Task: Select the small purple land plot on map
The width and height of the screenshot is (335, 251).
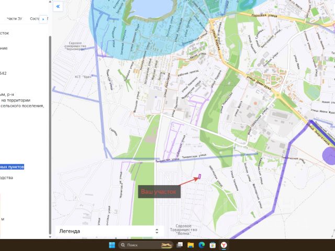Action: (x=200, y=176)
